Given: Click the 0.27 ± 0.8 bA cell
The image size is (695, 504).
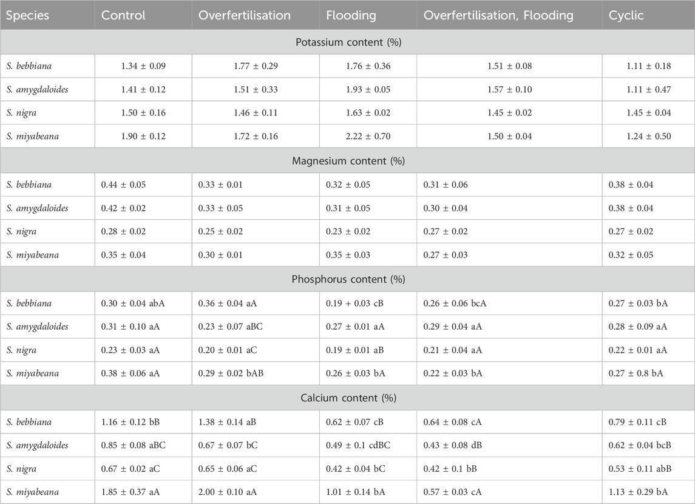Looking at the screenshot, I should click(x=636, y=373).
